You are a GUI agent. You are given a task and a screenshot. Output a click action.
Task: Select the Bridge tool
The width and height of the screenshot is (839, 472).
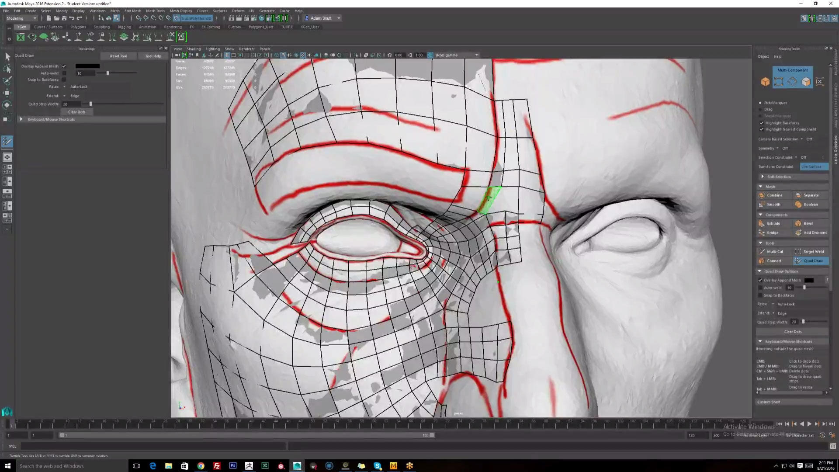point(772,233)
